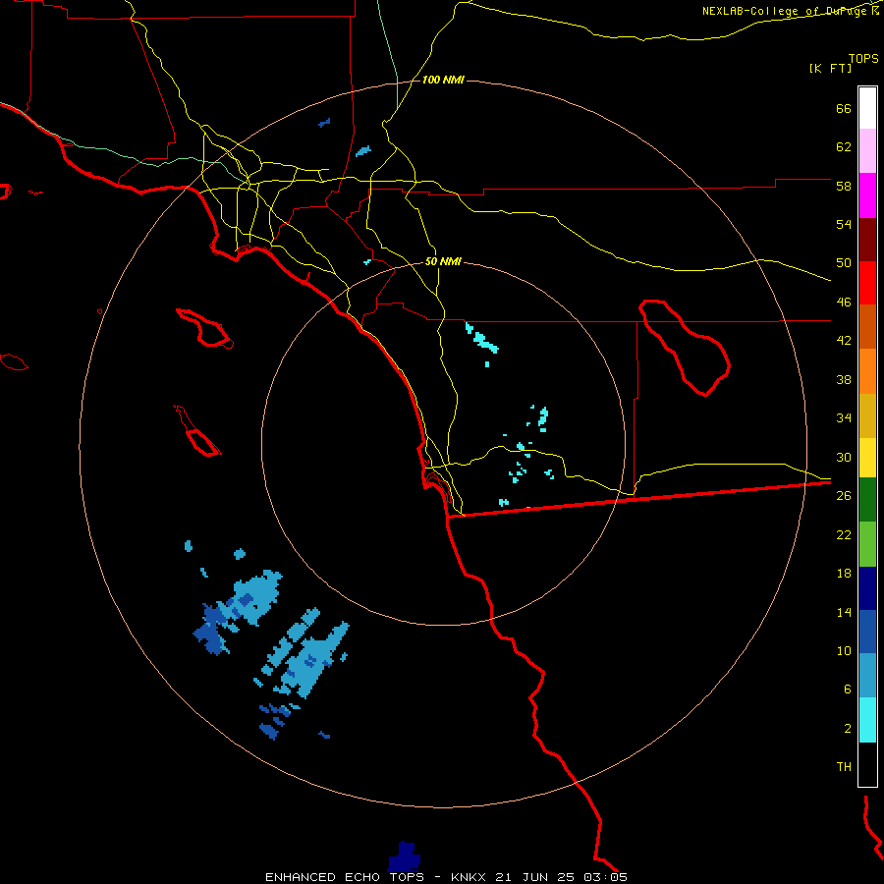Click the gold scale swatch

pyautogui.click(x=867, y=415)
